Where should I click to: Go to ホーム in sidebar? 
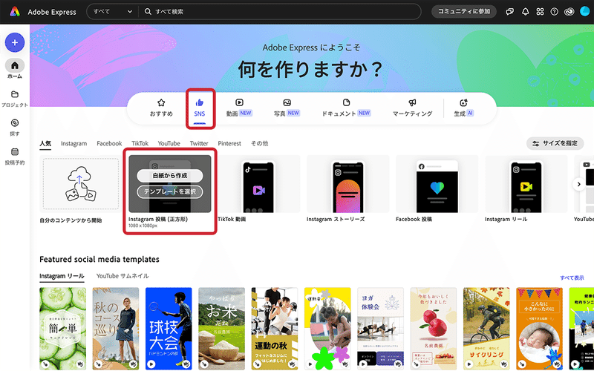15,69
